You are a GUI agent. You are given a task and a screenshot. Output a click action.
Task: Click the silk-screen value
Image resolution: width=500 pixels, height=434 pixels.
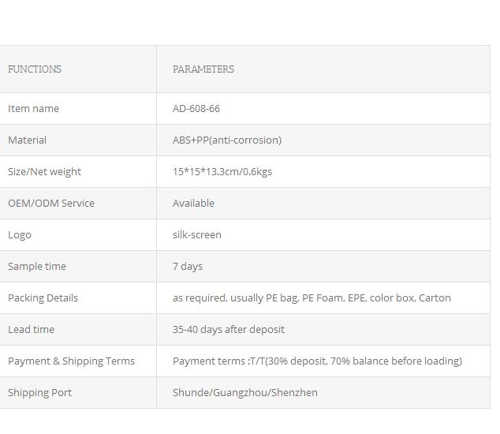tap(196, 235)
